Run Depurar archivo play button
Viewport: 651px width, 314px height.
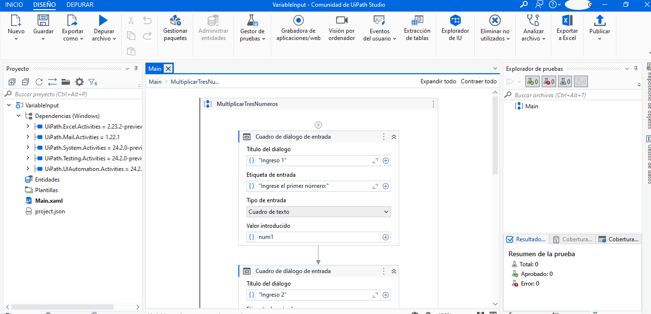tap(104, 20)
